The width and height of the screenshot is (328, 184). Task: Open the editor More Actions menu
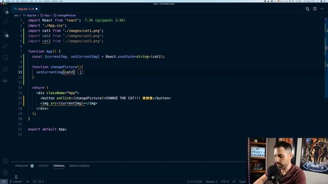(x=322, y=9)
